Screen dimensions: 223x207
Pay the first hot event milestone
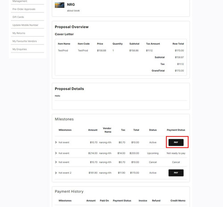point(176,142)
